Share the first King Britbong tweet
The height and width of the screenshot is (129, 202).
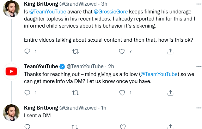pos(170,51)
